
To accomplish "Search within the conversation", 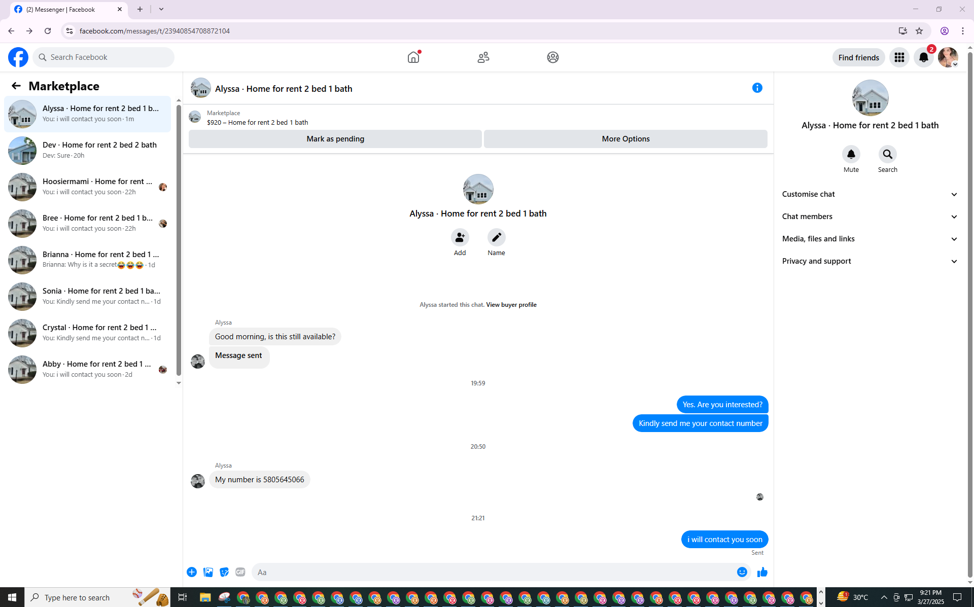I will coord(888,154).
